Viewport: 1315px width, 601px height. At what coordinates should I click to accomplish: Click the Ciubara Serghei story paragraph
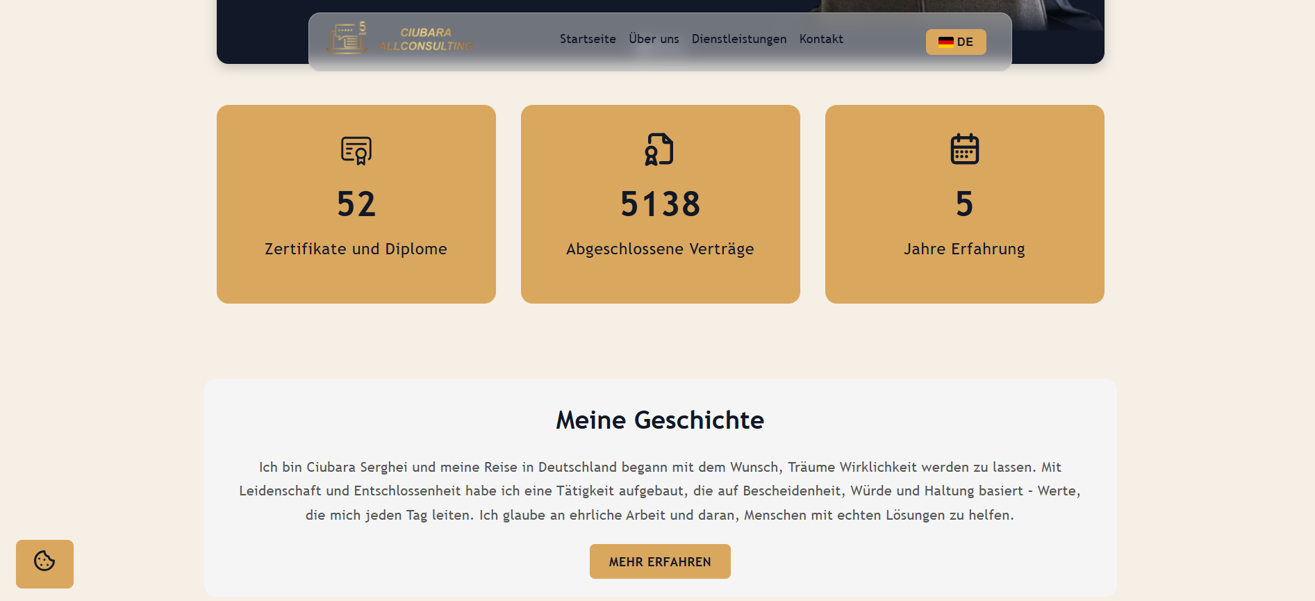coord(660,491)
